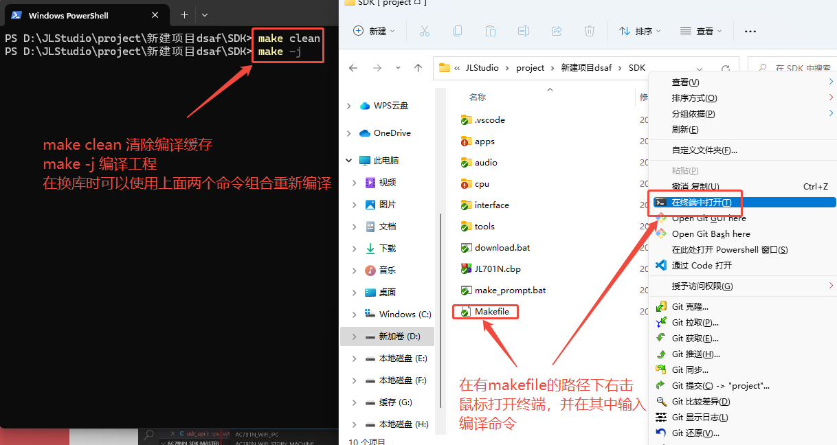This screenshot has height=445, width=837.
Task: Click the SDK search box
Action: pos(792,68)
